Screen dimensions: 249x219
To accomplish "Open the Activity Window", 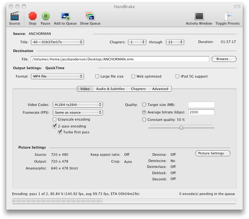I will (x=199, y=16).
